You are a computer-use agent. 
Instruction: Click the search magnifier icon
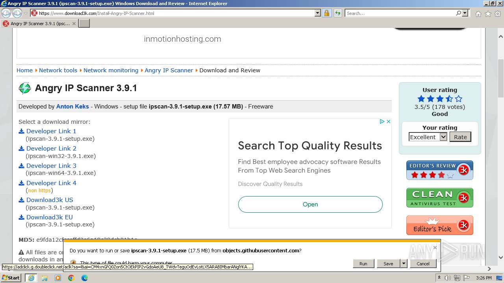tap(459, 13)
